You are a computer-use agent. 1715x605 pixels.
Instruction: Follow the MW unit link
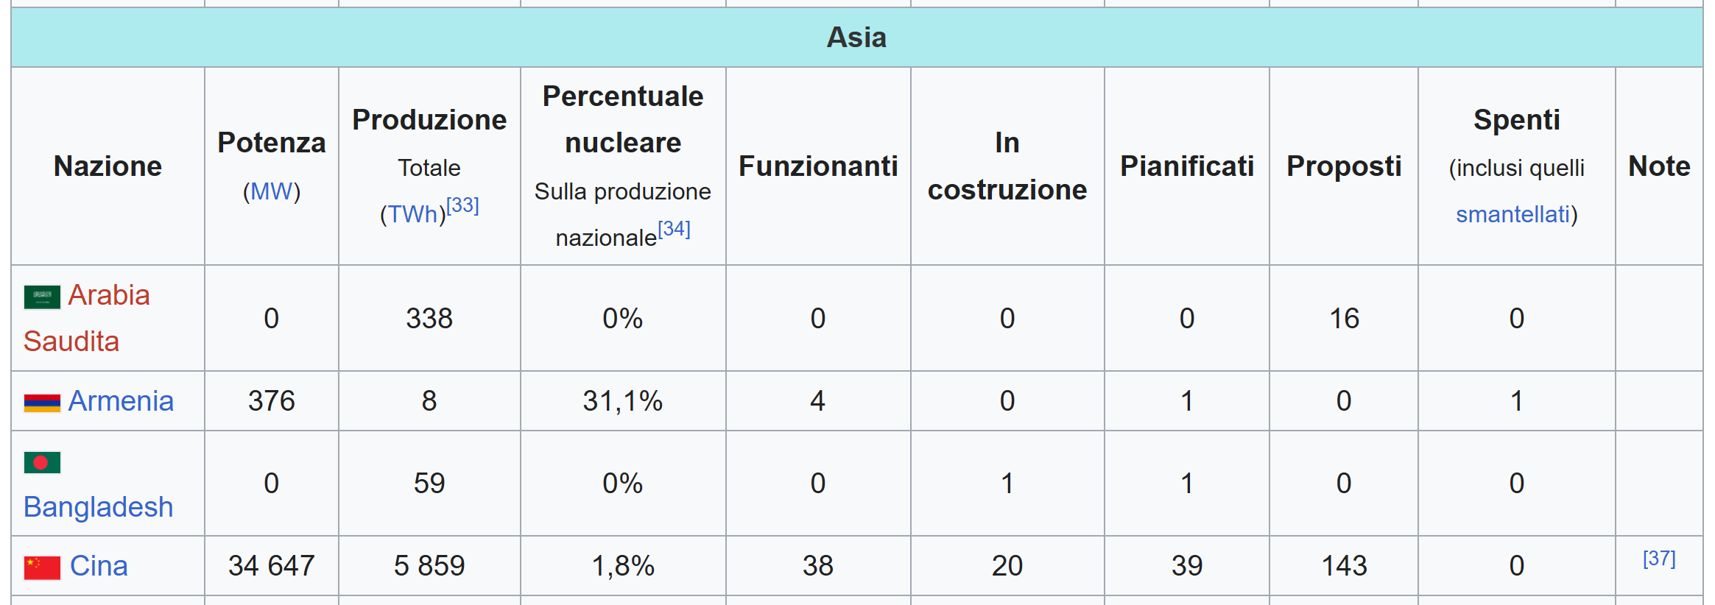coord(272,191)
